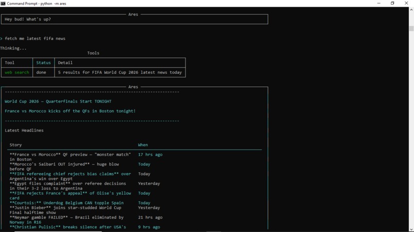Click the '5 results for FIFA World Cup 2026' detail cell

pos(120,72)
